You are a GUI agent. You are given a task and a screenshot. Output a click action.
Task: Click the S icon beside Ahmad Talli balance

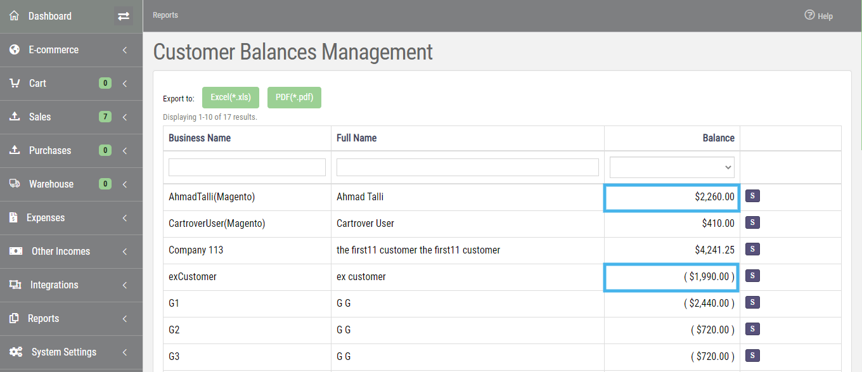click(752, 196)
